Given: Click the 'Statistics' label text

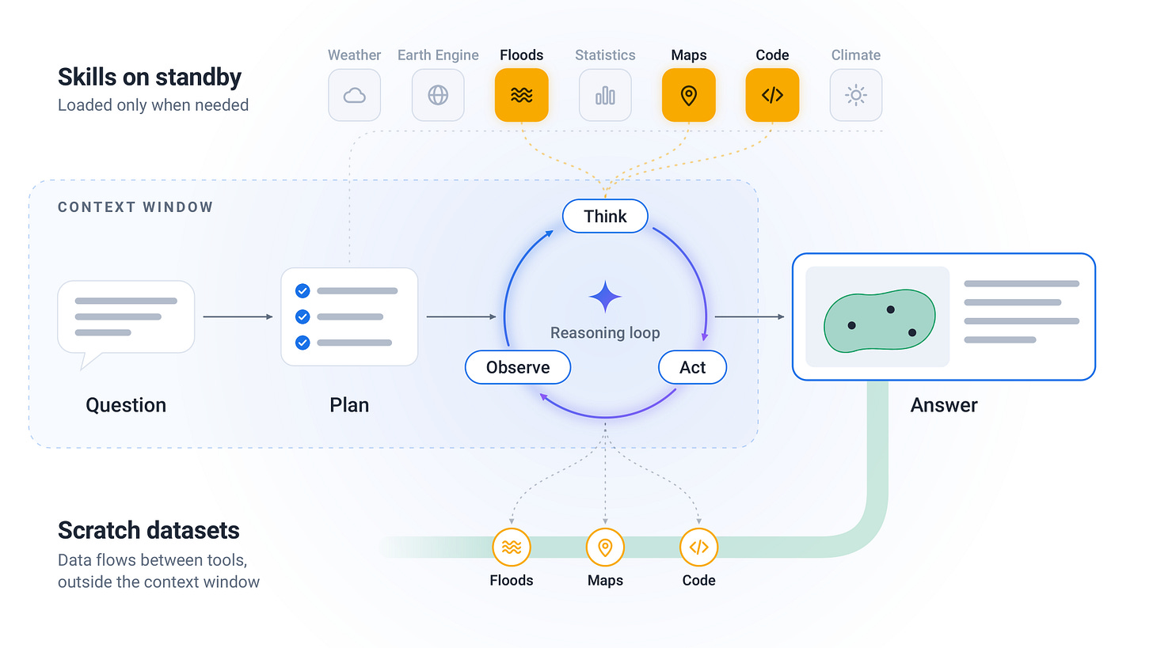Looking at the screenshot, I should [605, 55].
